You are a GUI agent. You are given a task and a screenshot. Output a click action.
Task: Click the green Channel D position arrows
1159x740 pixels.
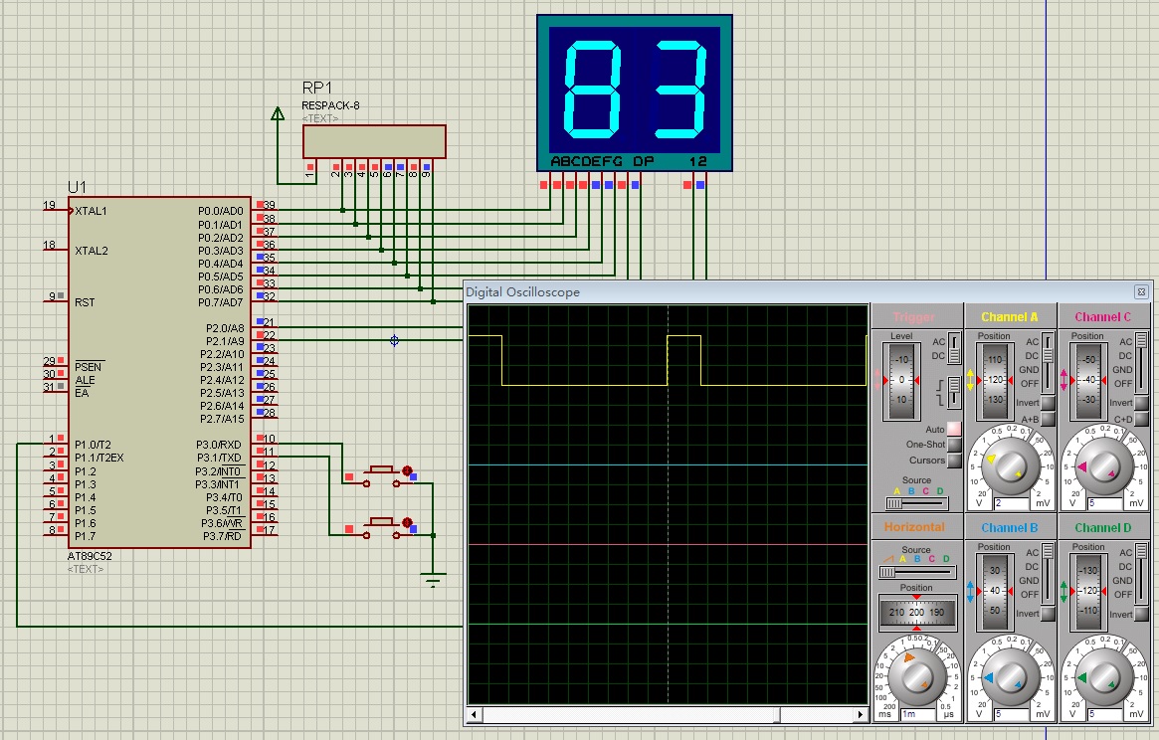tap(1063, 591)
